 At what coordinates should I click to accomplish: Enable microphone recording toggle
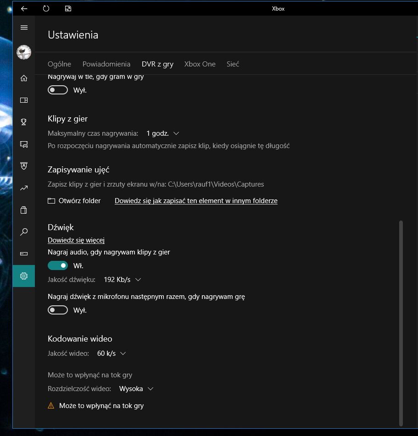coord(58,310)
